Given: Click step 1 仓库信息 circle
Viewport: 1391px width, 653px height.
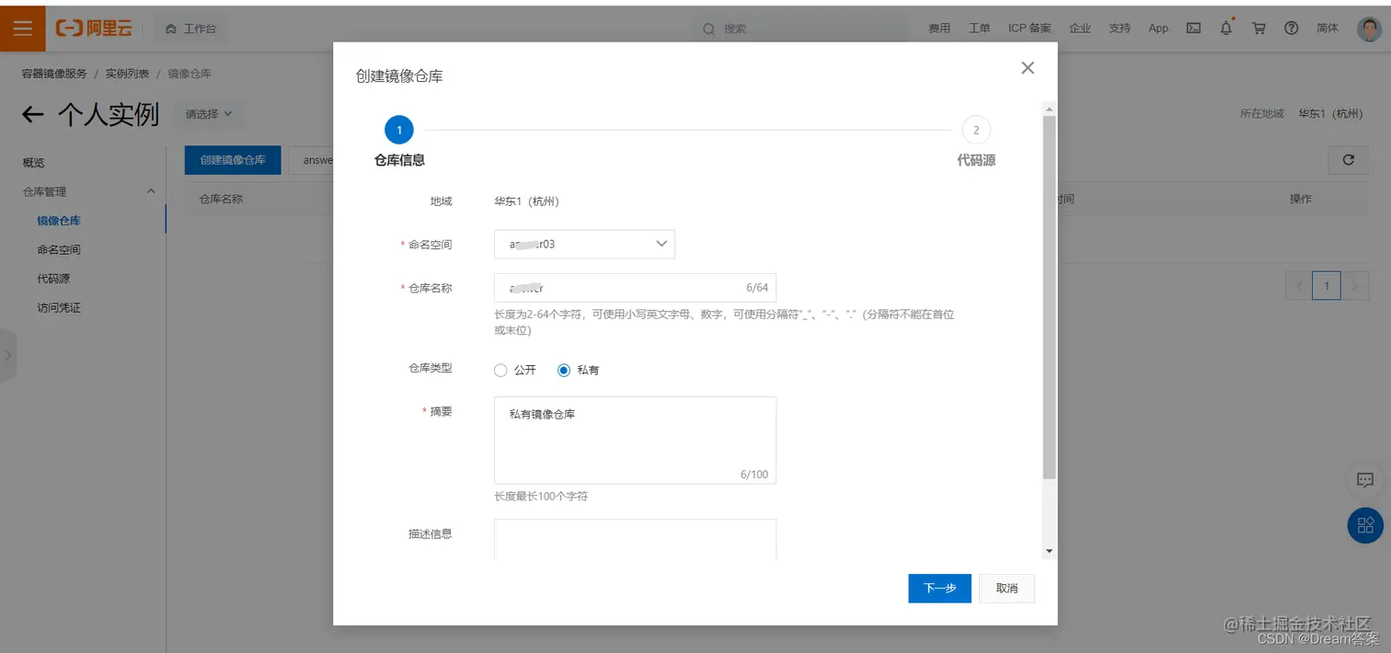Looking at the screenshot, I should (x=398, y=131).
